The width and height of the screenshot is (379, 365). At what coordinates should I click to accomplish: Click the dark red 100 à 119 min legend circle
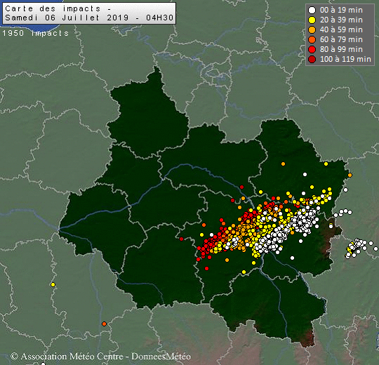312,59
